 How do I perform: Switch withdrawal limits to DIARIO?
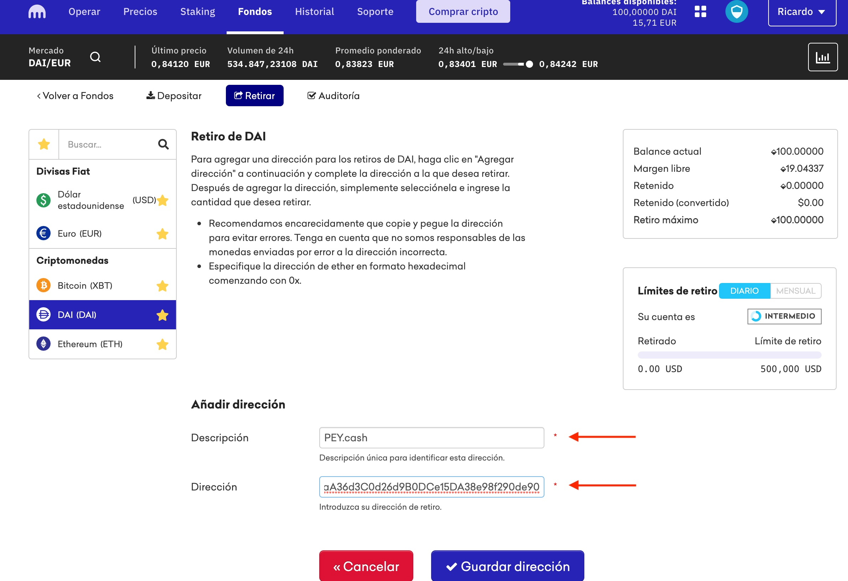744,291
